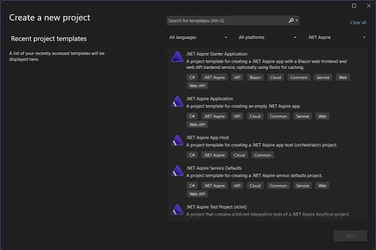Screen dimensions: 376x250
Task: Click C# tag on App Host template
Action: pyautogui.click(x=192, y=155)
